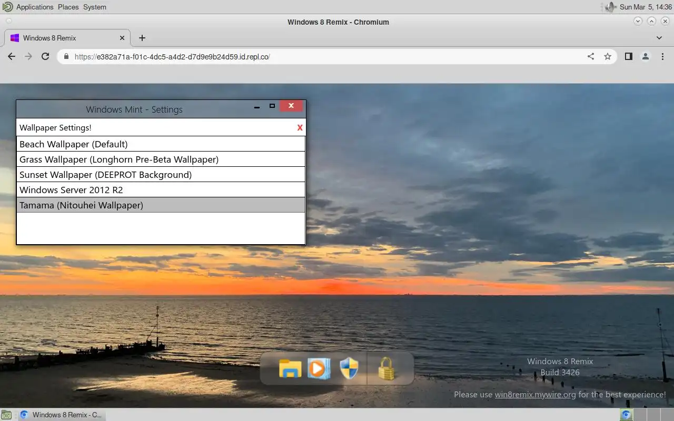Open the Chromium three-dot menu
The height and width of the screenshot is (421, 674).
662,56
